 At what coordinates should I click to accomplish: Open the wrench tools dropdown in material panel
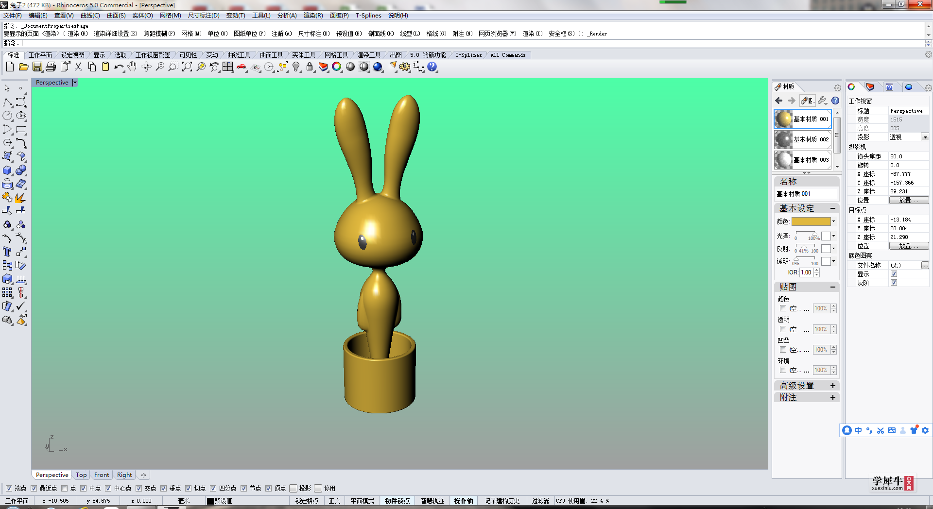pos(822,101)
